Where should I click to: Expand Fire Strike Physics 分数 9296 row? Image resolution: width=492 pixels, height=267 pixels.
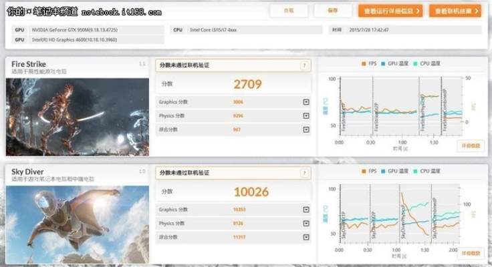tap(306, 116)
